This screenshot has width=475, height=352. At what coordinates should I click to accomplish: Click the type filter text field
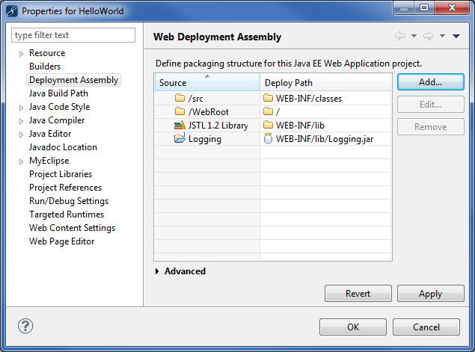point(73,35)
